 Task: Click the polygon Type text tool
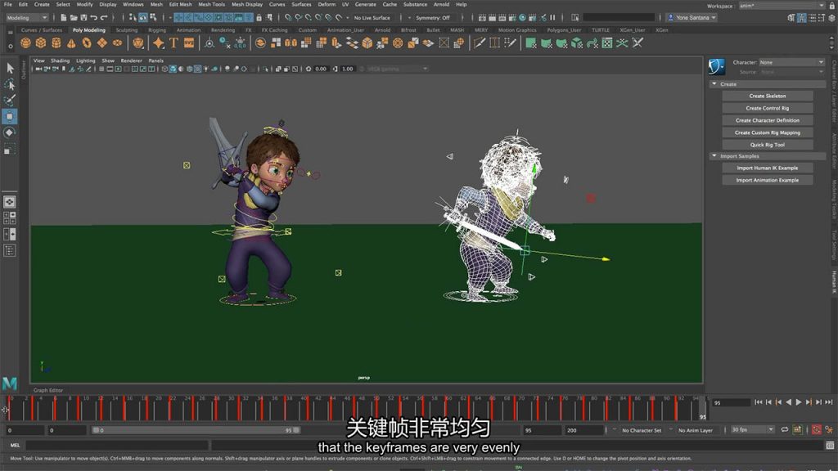[173, 43]
